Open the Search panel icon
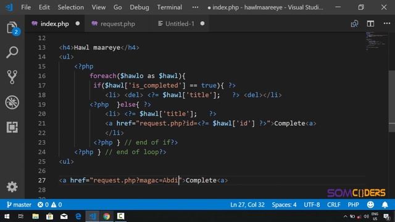The width and height of the screenshot is (395, 222). (x=12, y=52)
